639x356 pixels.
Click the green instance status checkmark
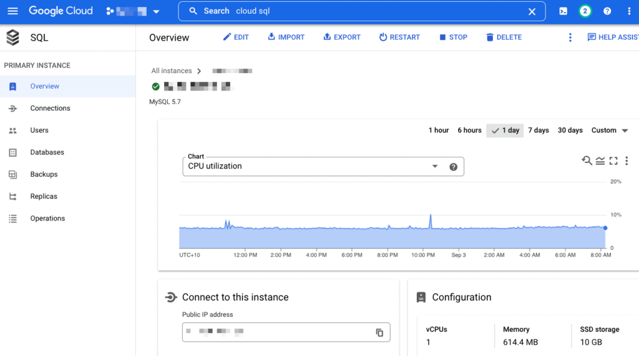[x=155, y=86]
